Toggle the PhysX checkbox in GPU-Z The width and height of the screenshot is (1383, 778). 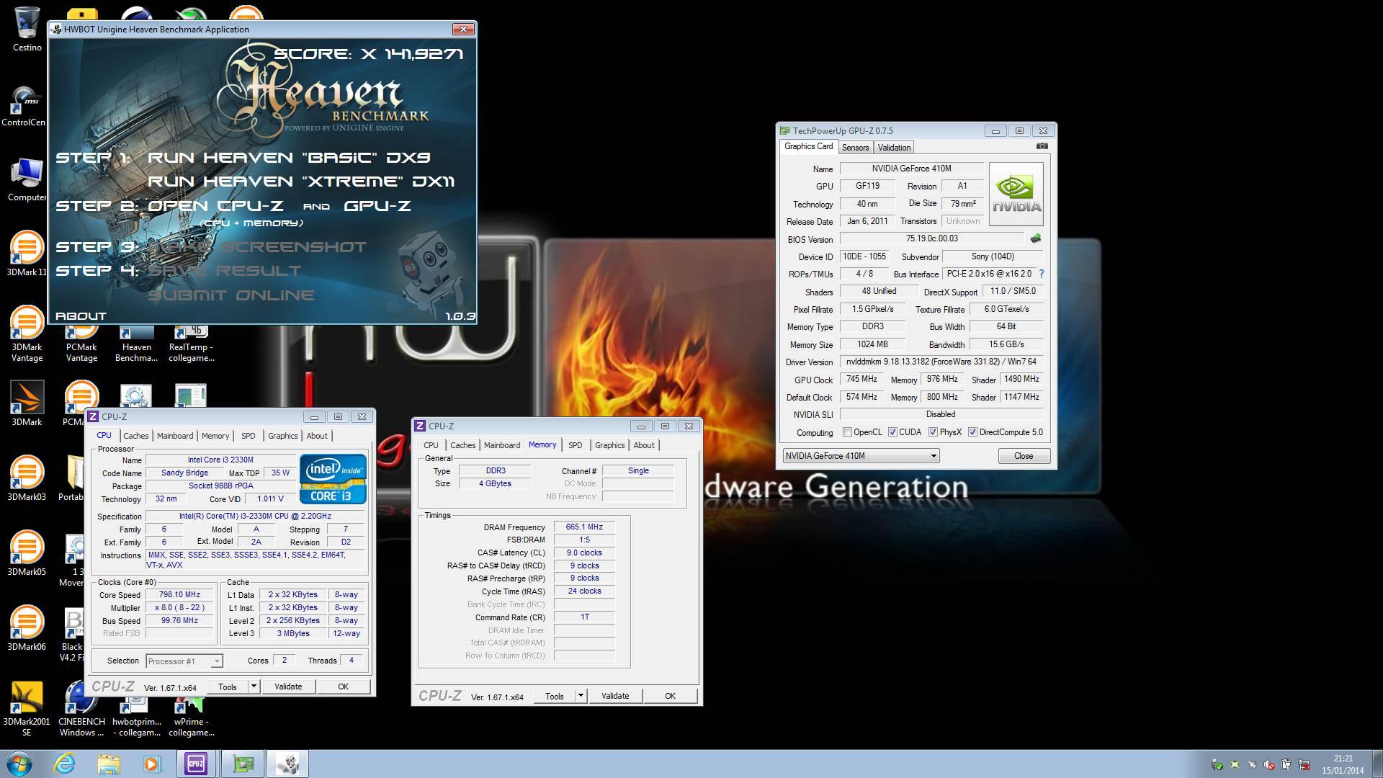(933, 432)
